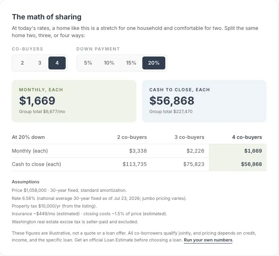Click Group total $6,677/mo text

(42, 111)
